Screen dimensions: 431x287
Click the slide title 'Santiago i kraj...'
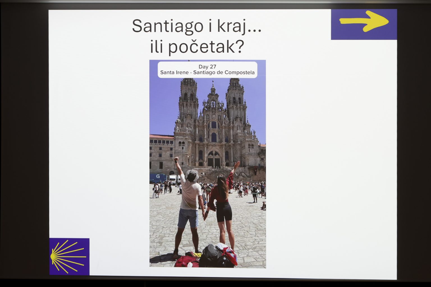tap(196, 26)
